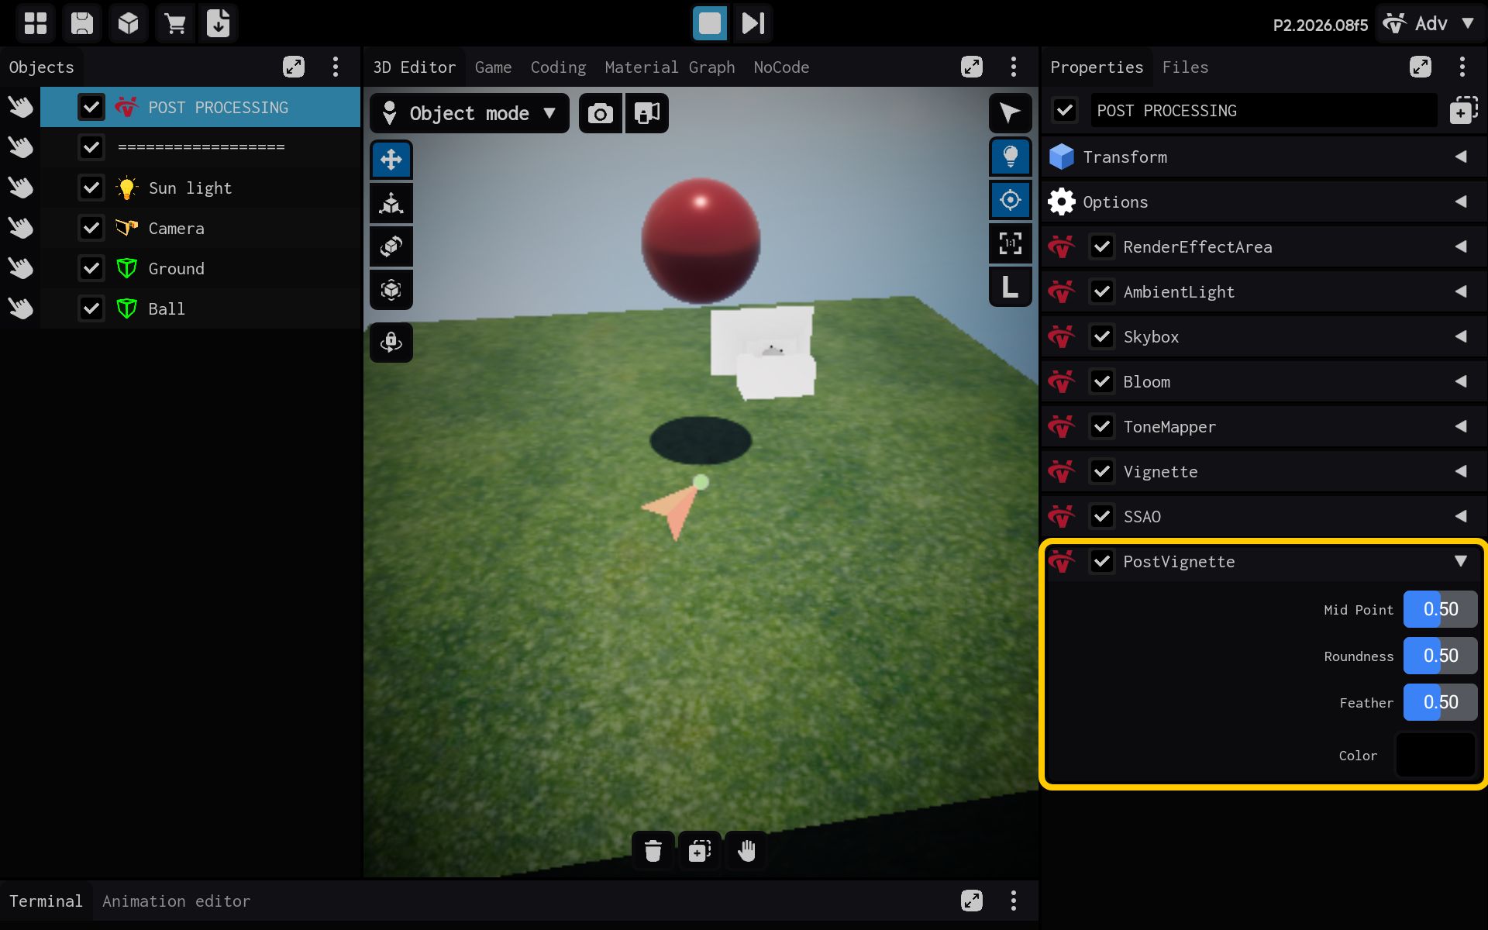Open the shopping cart store icon

click(175, 23)
